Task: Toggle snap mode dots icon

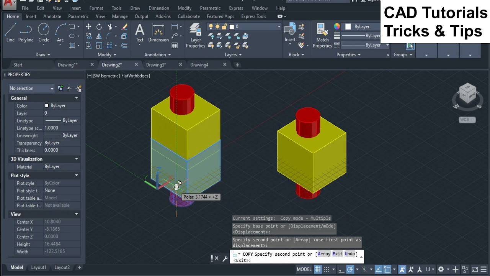Action: pos(327,269)
